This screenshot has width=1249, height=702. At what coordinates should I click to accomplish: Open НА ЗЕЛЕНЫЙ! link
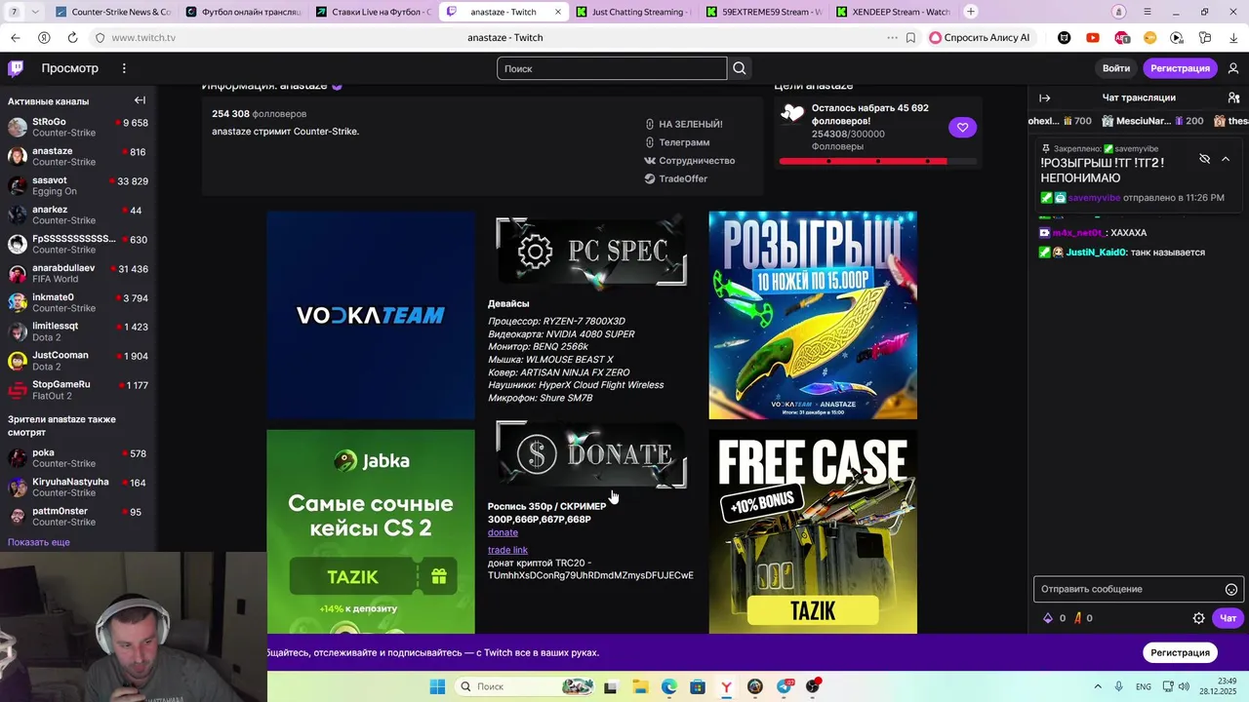coord(683,124)
